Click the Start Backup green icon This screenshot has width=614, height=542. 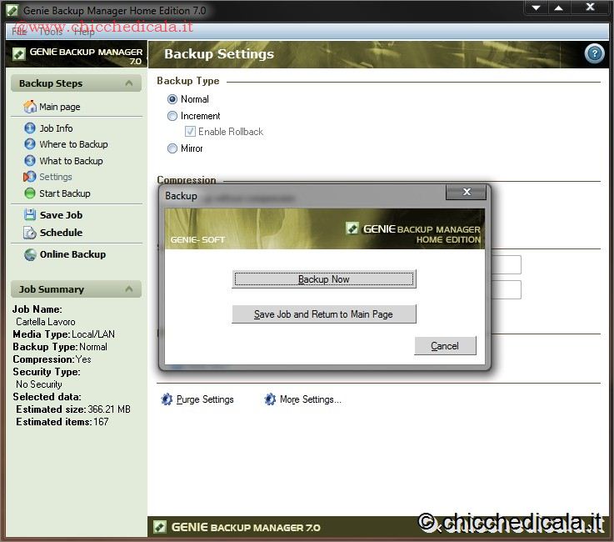coord(30,193)
